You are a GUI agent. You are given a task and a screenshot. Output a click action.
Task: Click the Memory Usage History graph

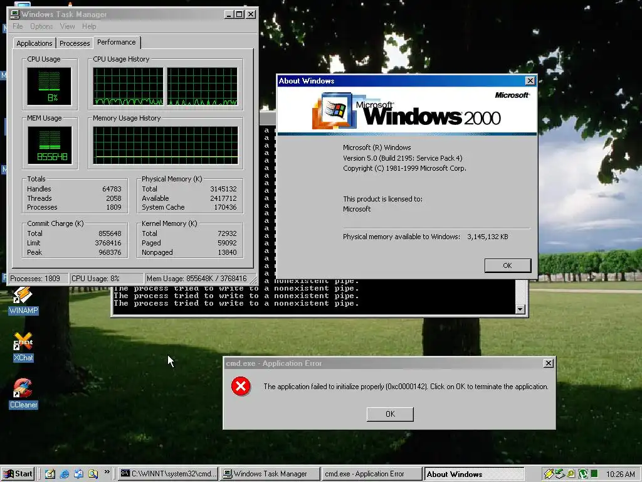click(166, 145)
